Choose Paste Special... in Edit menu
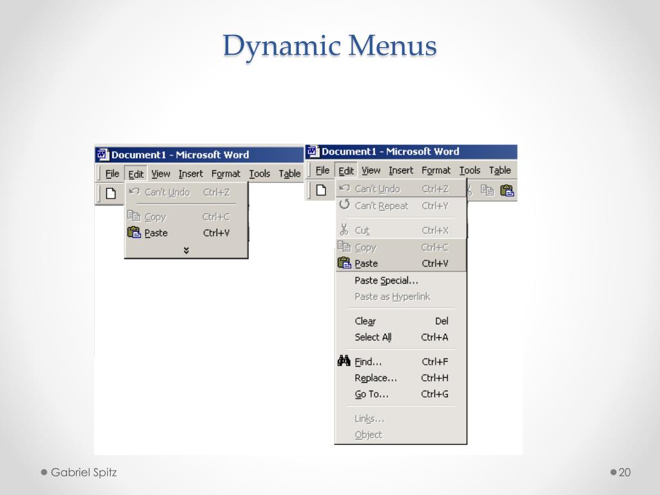 [x=401, y=280]
